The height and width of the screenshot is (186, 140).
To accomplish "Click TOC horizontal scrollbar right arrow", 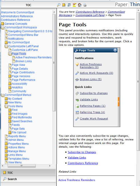I will pyautogui.click(x=50, y=166).
